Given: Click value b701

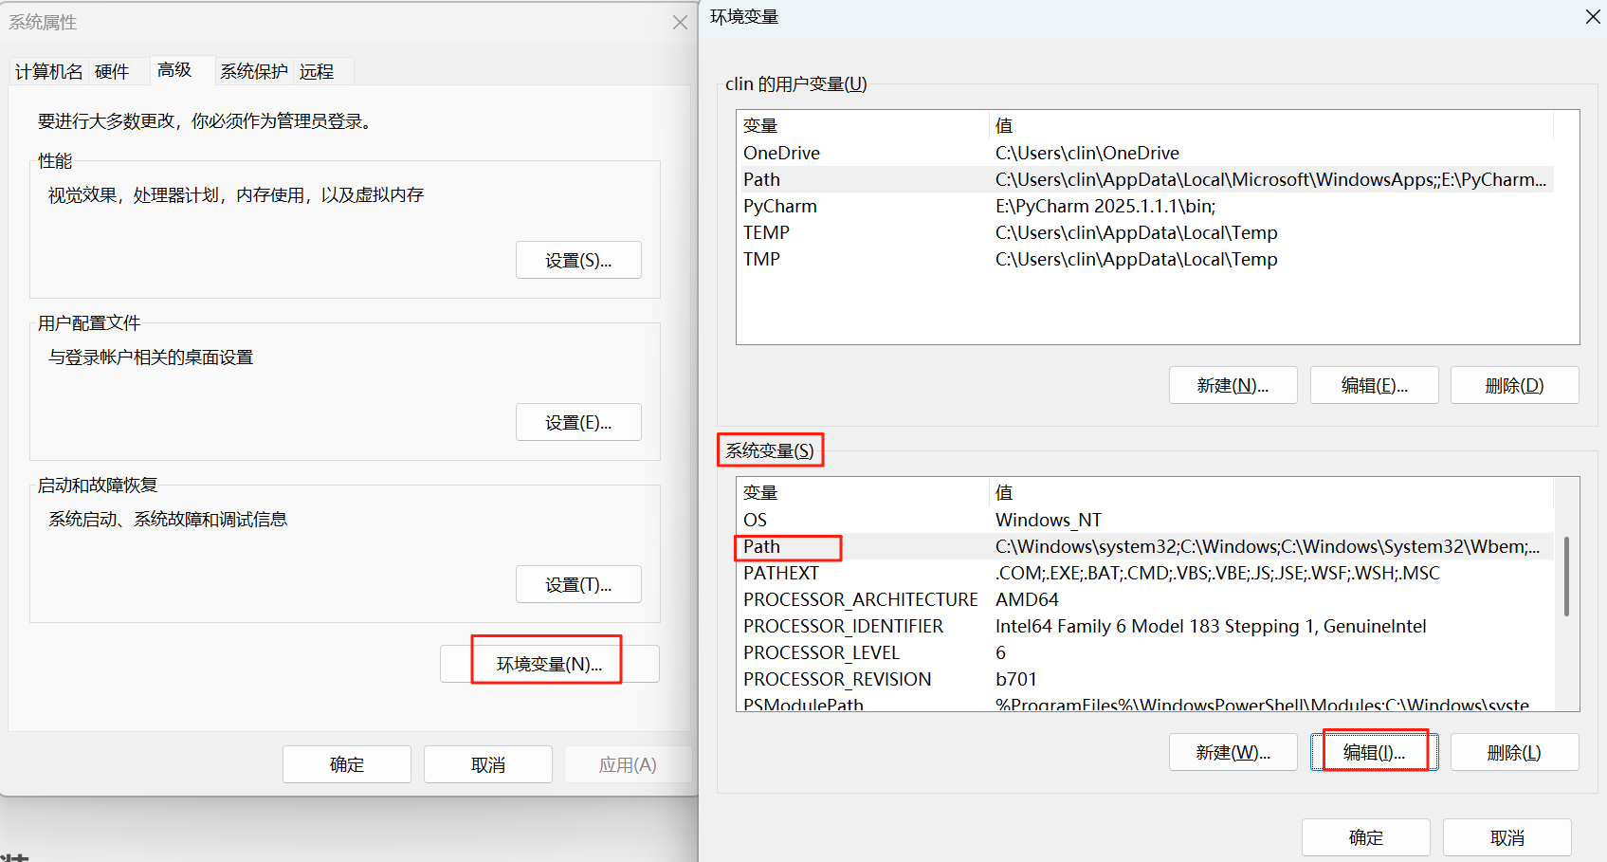Looking at the screenshot, I should coord(1016,679).
